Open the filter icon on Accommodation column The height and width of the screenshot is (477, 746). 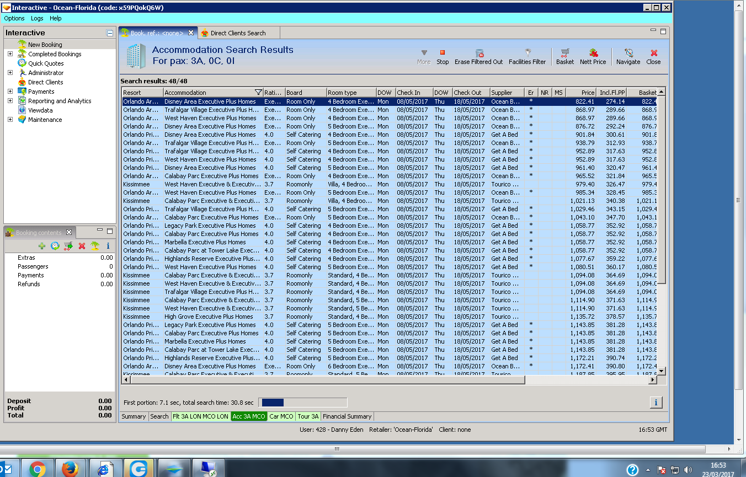tap(258, 93)
